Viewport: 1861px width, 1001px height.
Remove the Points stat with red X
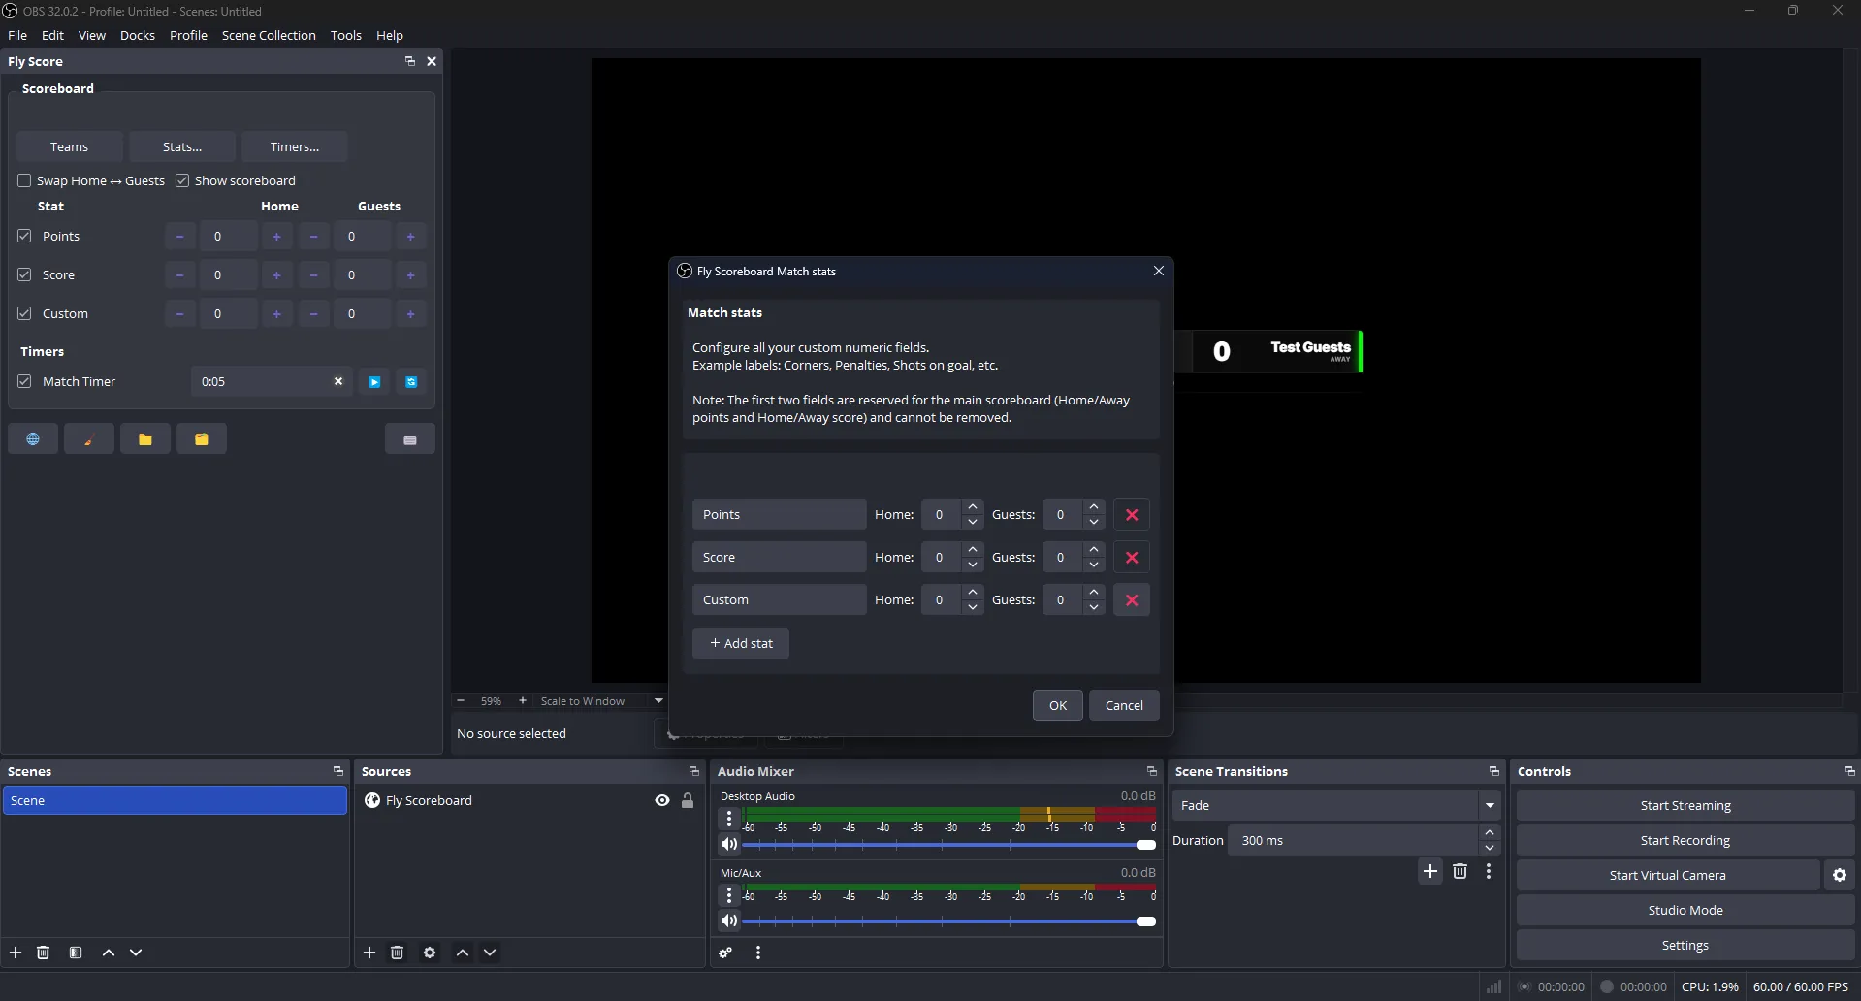(x=1132, y=513)
